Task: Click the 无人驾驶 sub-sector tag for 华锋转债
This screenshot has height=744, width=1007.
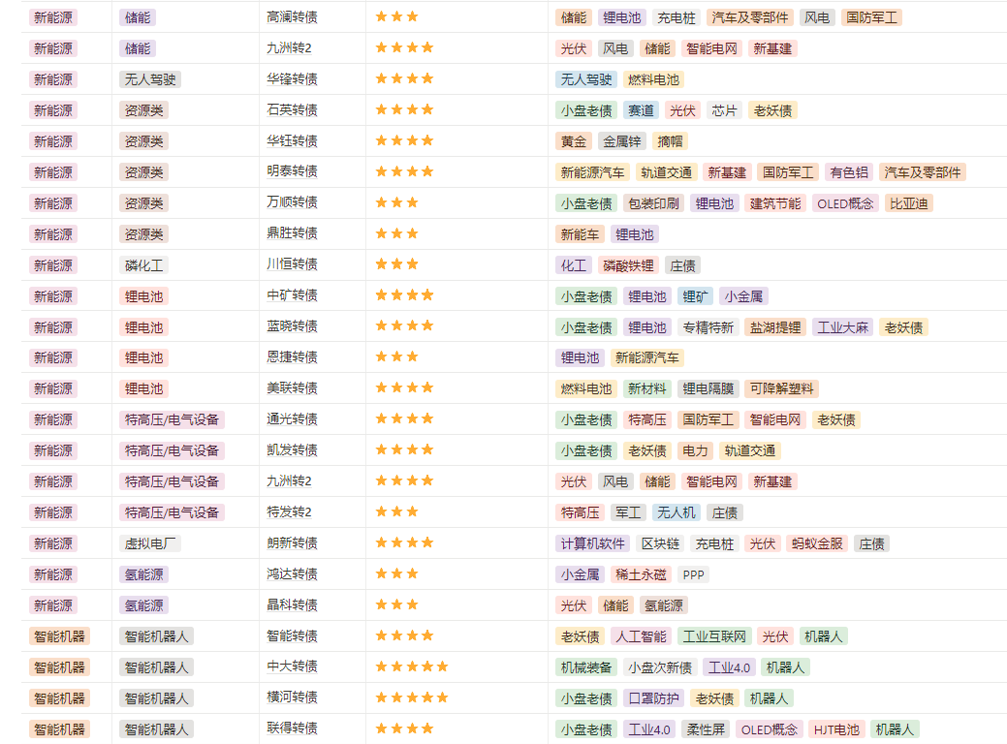Action: pyautogui.click(x=150, y=79)
